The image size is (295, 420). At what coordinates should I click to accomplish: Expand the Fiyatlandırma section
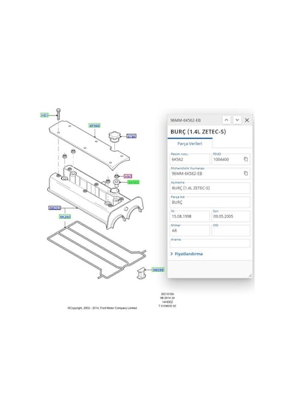coord(187,253)
